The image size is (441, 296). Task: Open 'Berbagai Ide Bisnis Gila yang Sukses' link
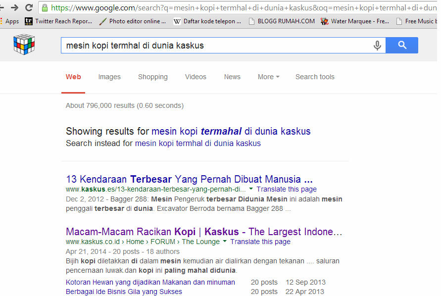124,292
